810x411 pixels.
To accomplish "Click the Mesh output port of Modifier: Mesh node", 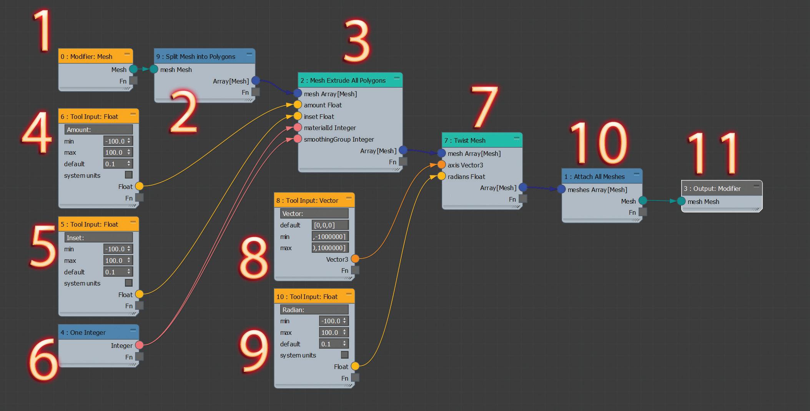I will point(133,69).
